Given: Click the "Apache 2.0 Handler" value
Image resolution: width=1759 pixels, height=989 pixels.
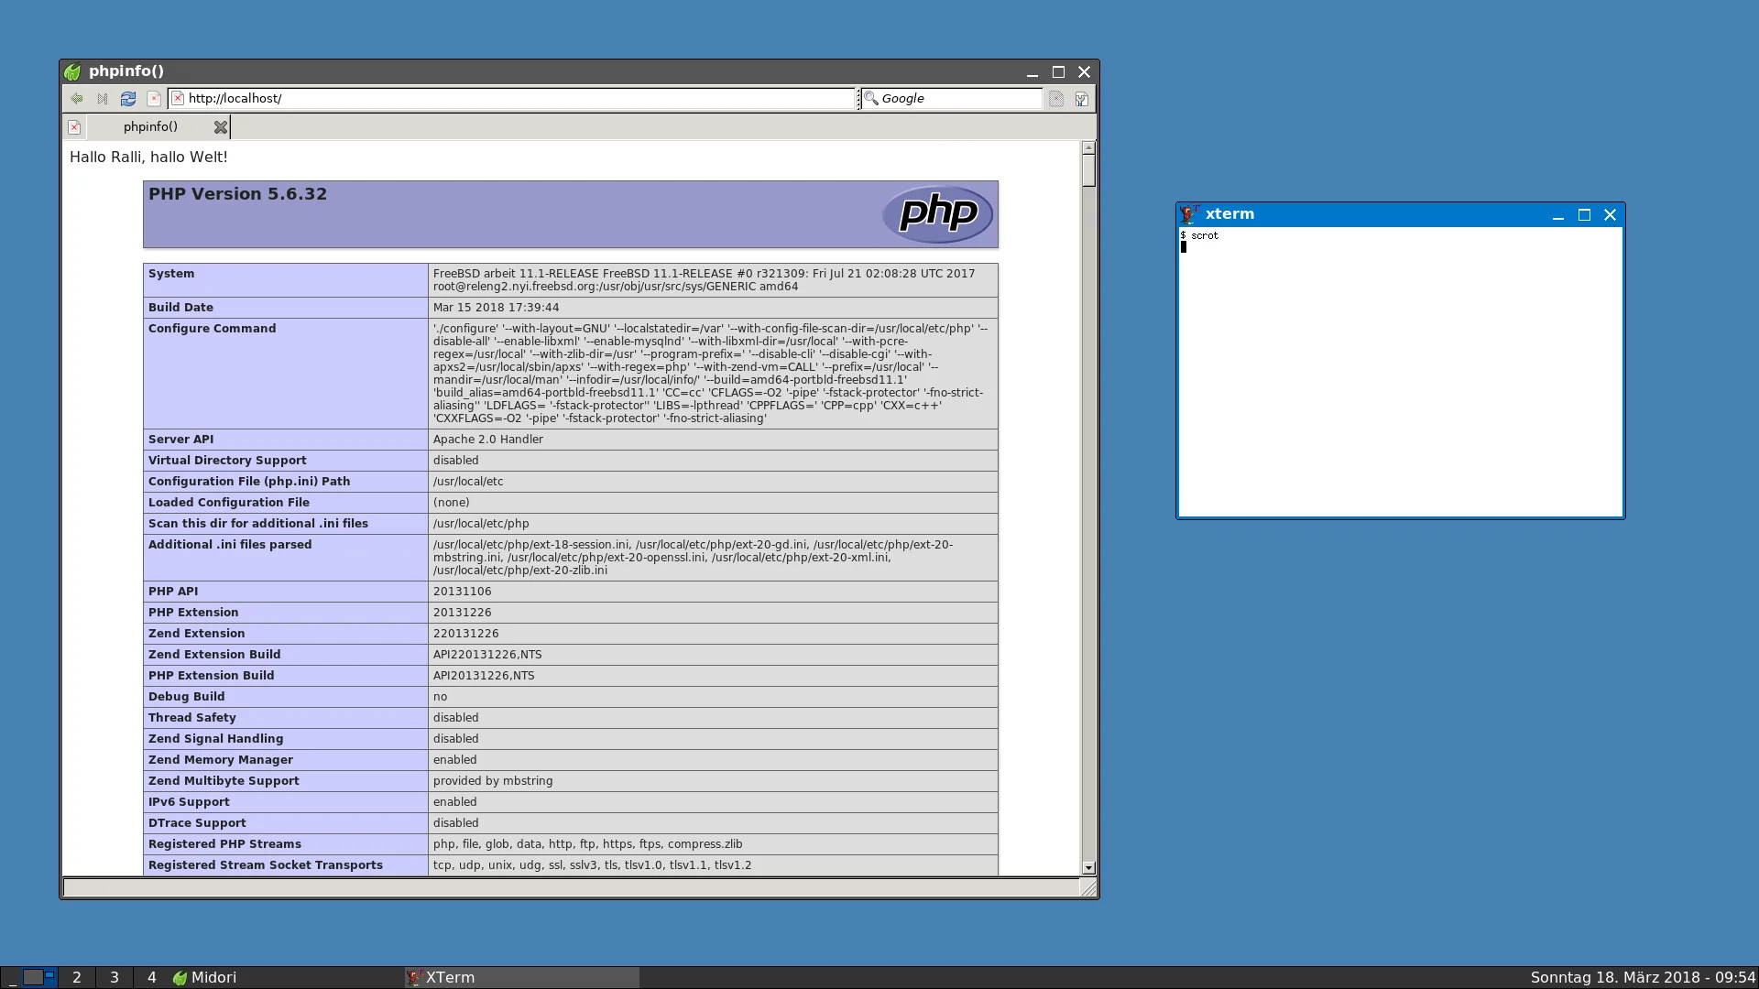Looking at the screenshot, I should (x=488, y=440).
